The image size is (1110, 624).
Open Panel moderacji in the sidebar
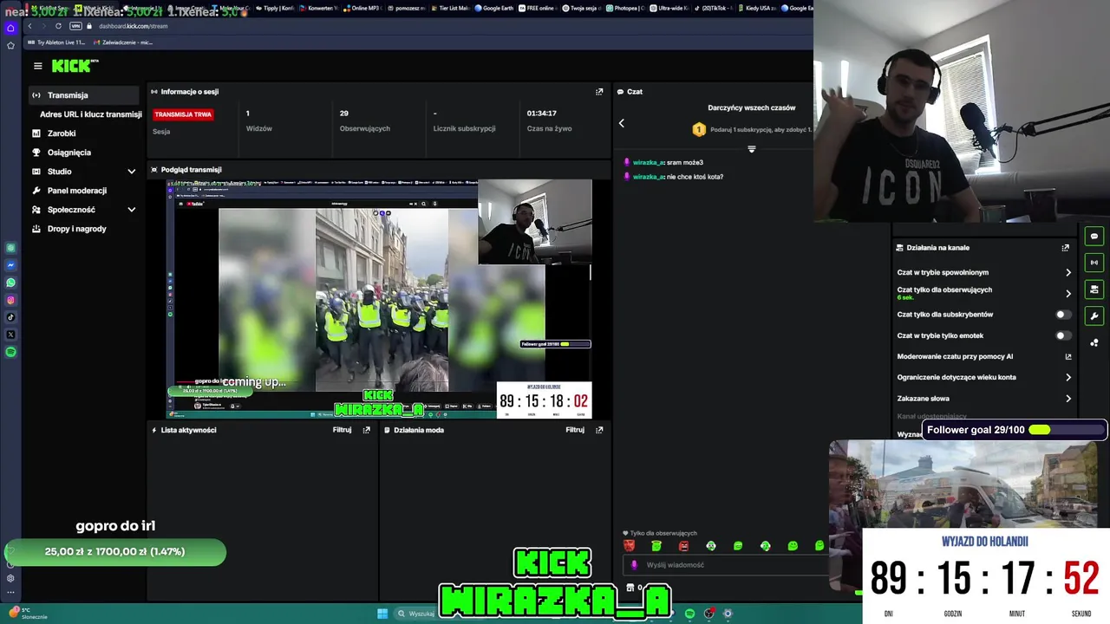pos(76,191)
